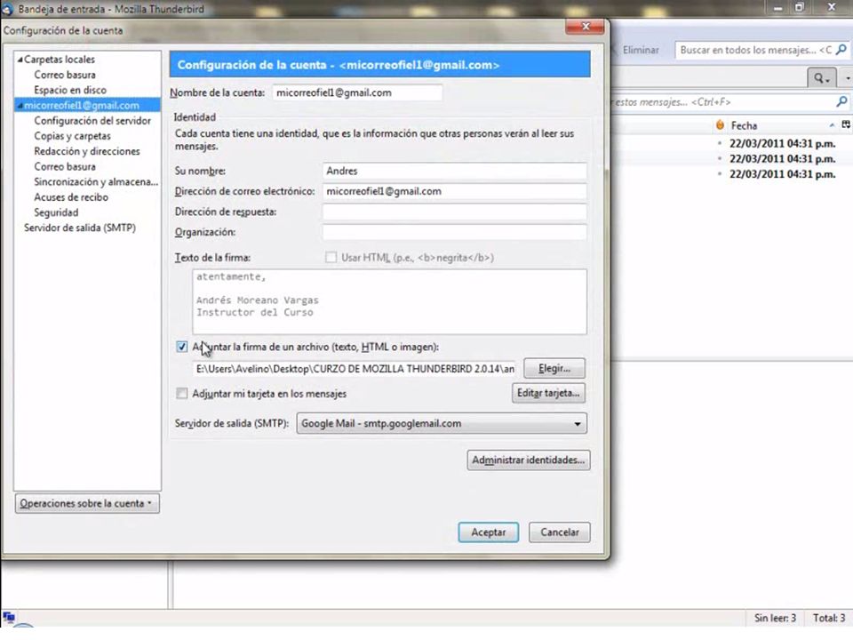853x640 pixels.
Task: Select Servidor de salida (SMTP) in tree
Action: point(80,228)
